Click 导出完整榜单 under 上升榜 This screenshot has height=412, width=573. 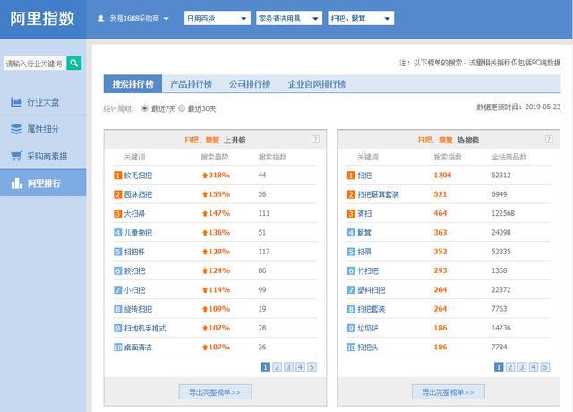click(x=215, y=392)
